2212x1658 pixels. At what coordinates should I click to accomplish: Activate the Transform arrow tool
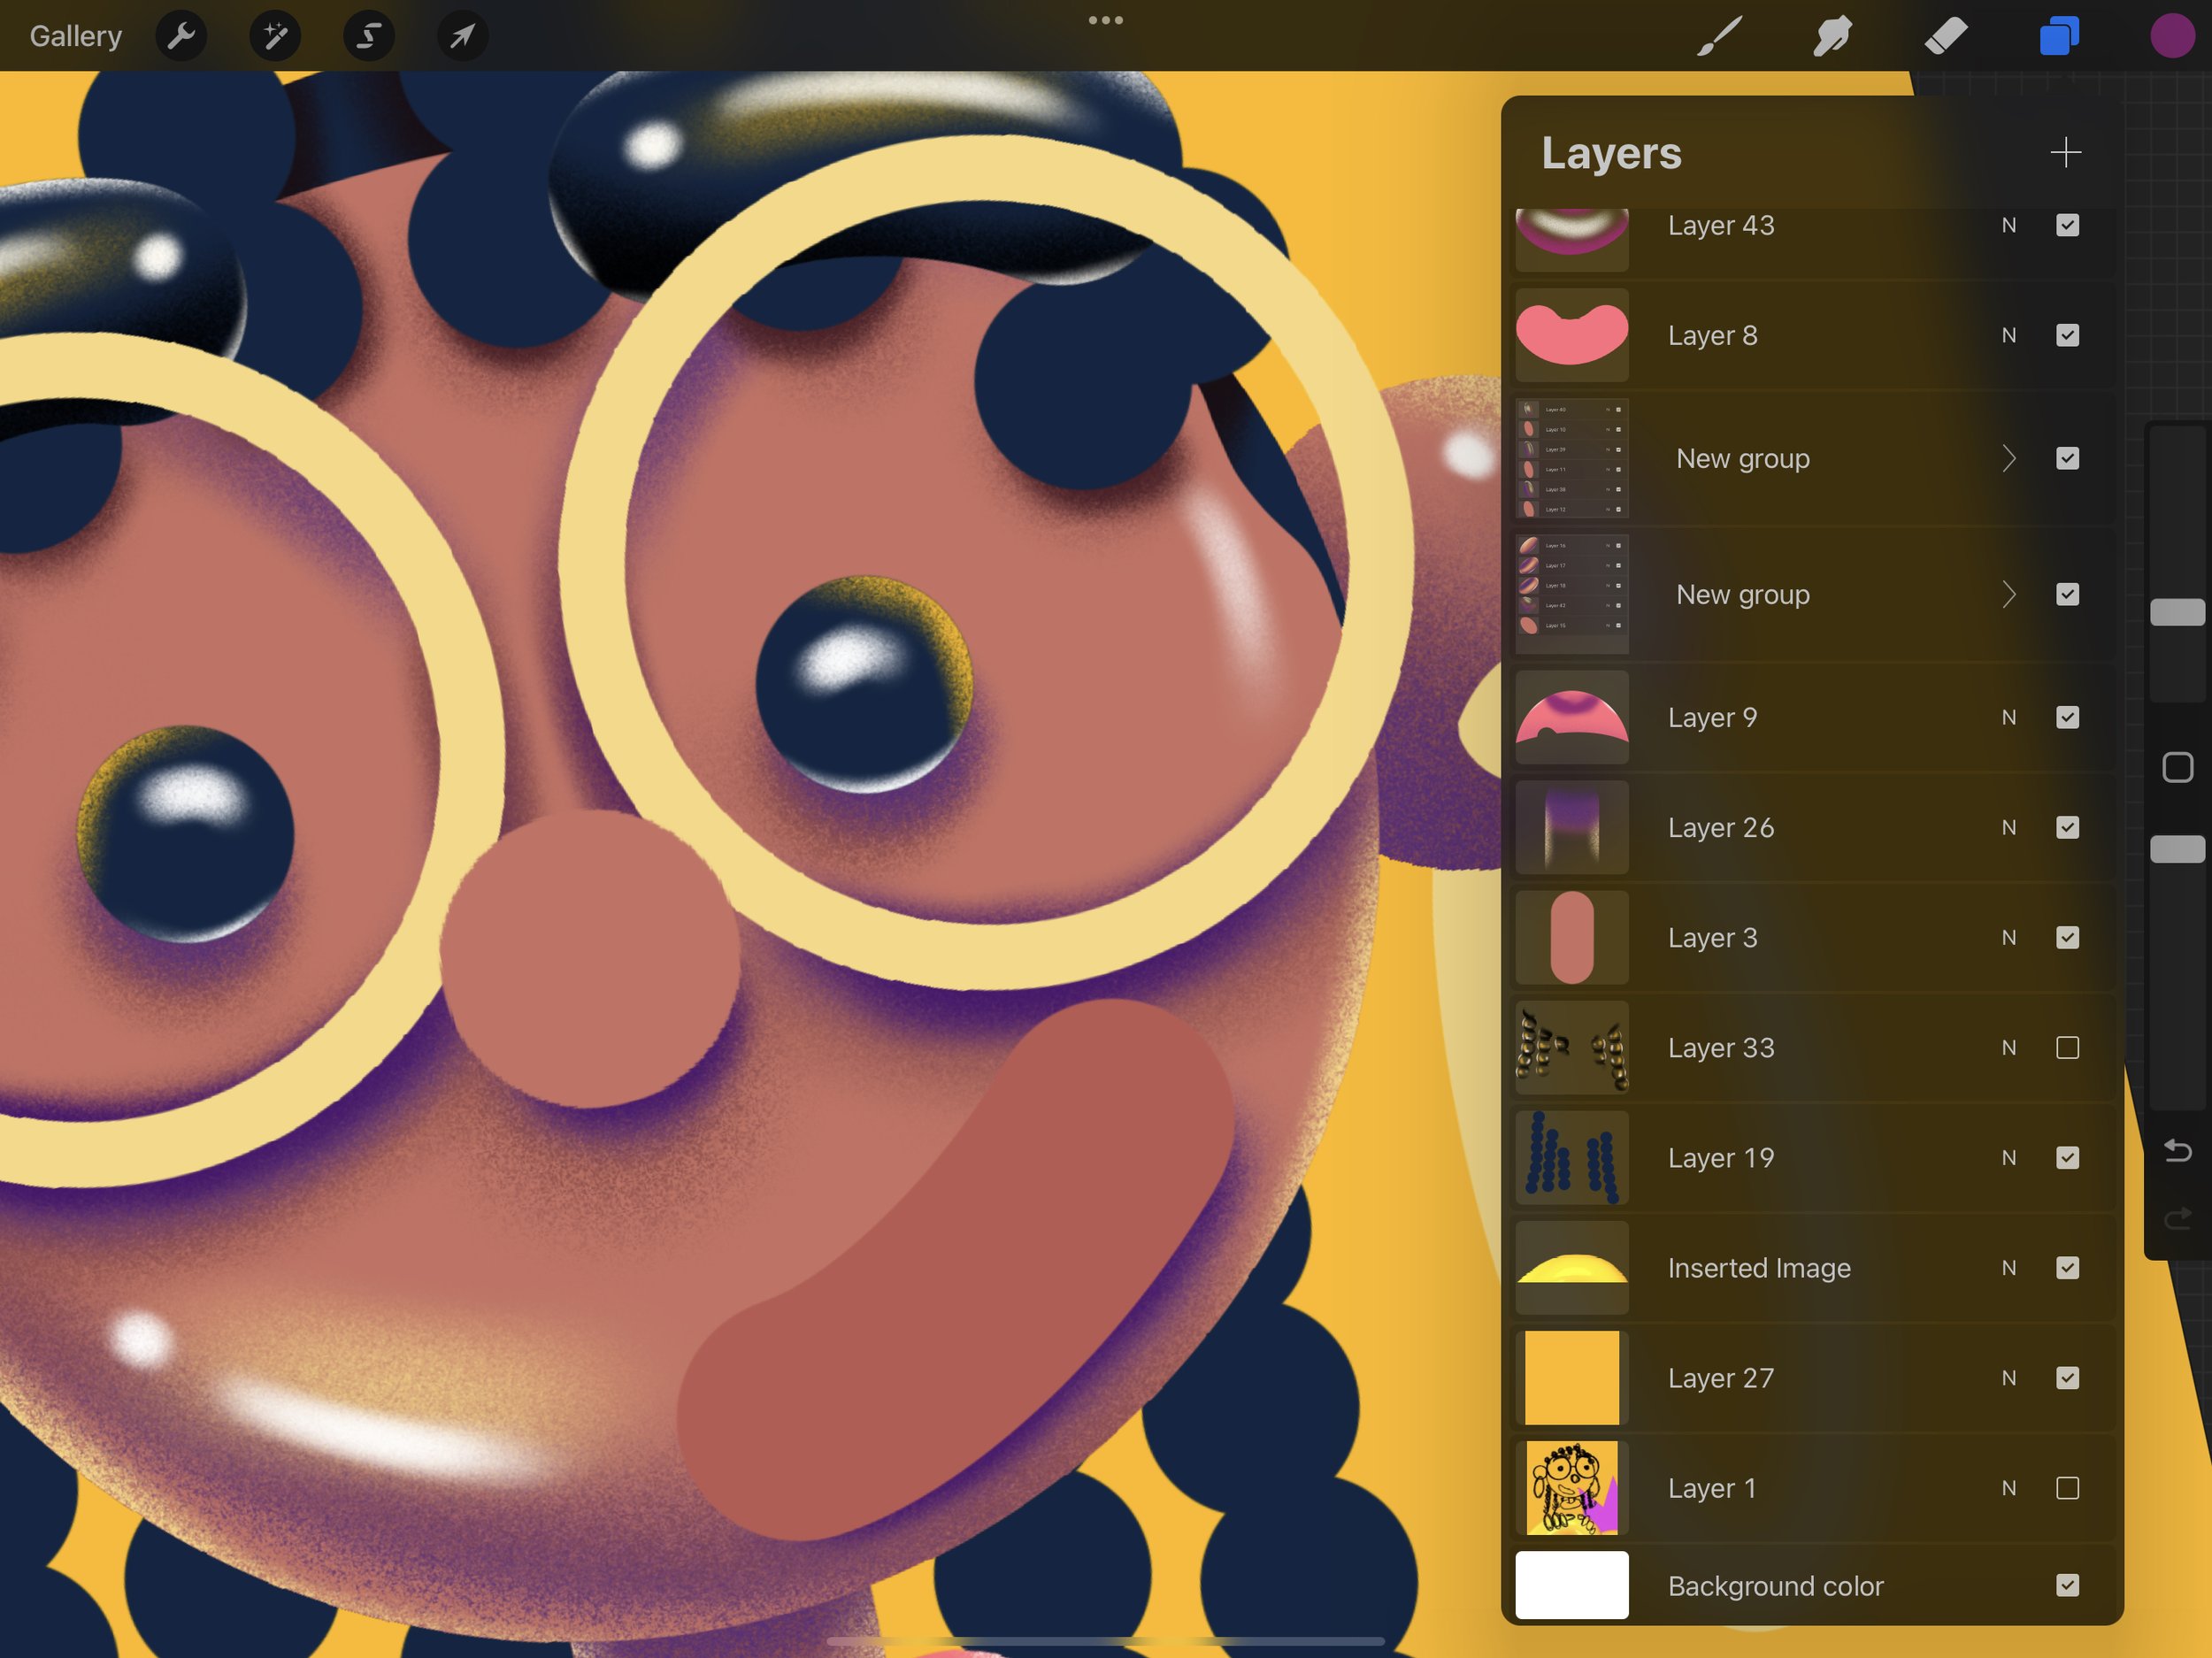pyautogui.click(x=462, y=37)
